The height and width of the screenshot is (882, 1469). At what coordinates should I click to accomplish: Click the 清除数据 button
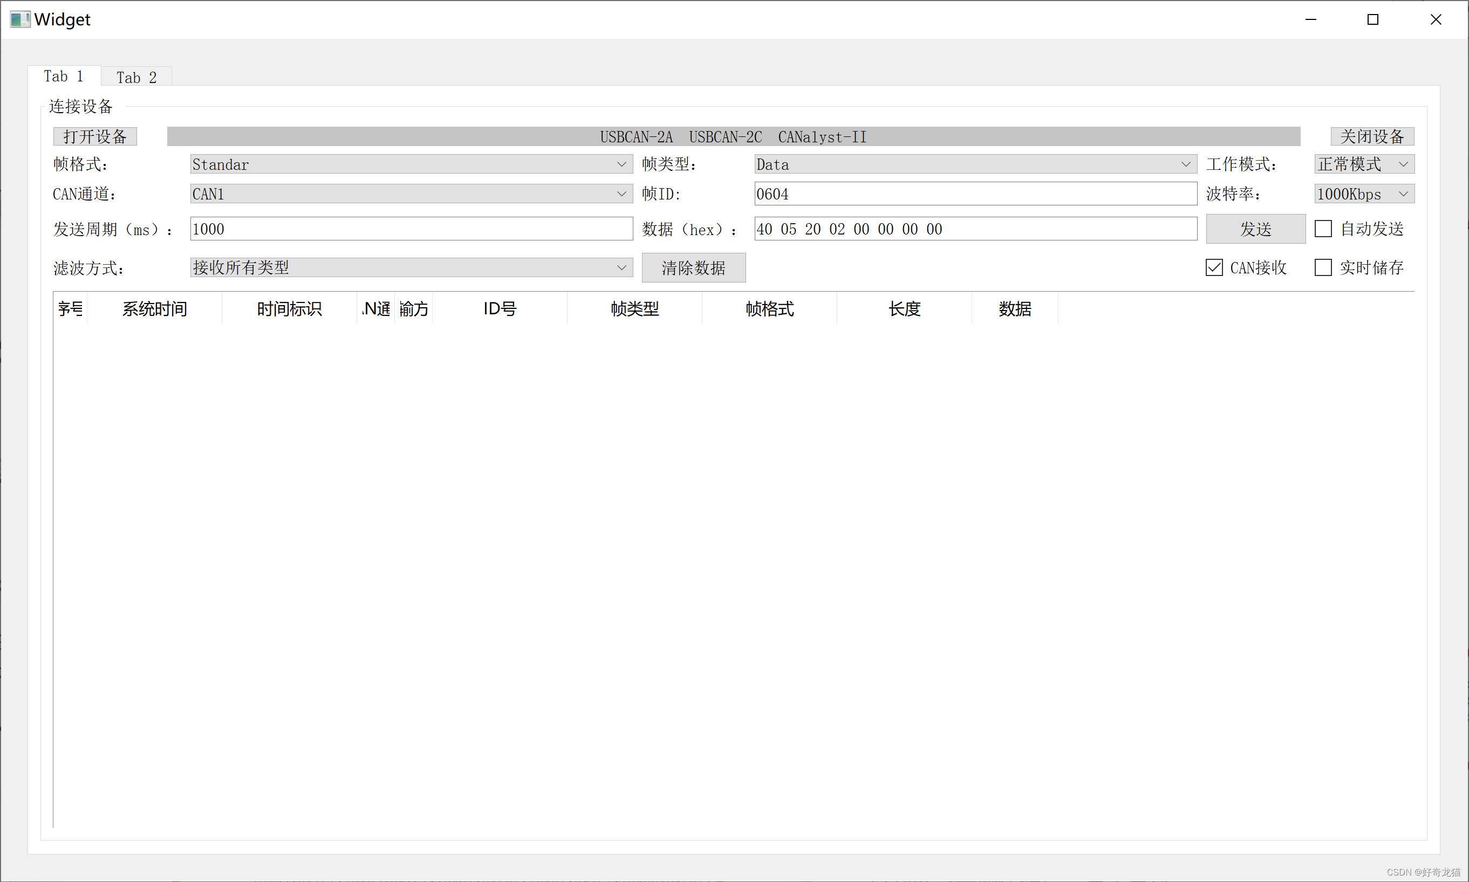tap(693, 268)
